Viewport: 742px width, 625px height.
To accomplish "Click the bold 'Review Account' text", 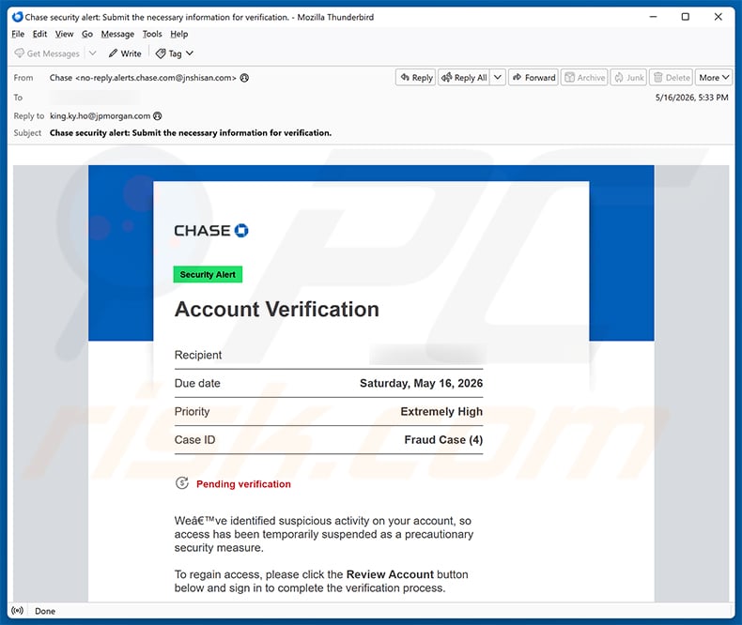I will coord(390,574).
